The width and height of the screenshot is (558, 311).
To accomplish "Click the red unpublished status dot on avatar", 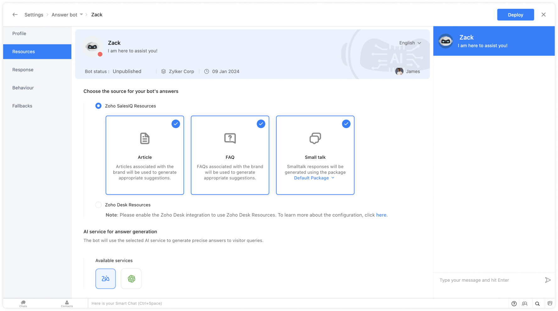I will 100,54.
